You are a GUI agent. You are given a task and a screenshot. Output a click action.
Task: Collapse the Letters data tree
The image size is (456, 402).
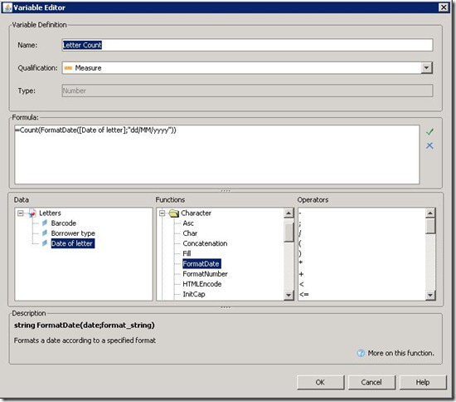(x=21, y=213)
